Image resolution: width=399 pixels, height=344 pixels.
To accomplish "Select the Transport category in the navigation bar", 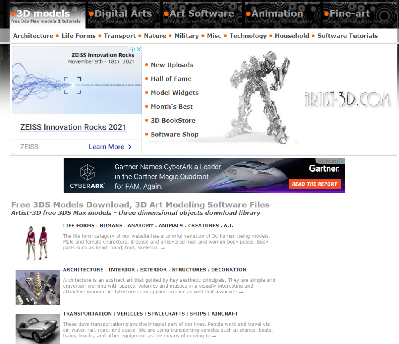I will 120,36.
